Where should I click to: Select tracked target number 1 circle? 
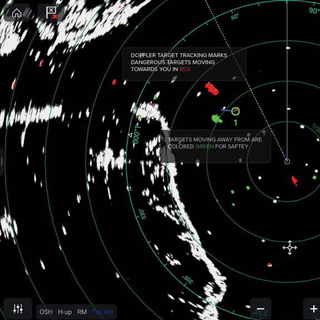236,111
